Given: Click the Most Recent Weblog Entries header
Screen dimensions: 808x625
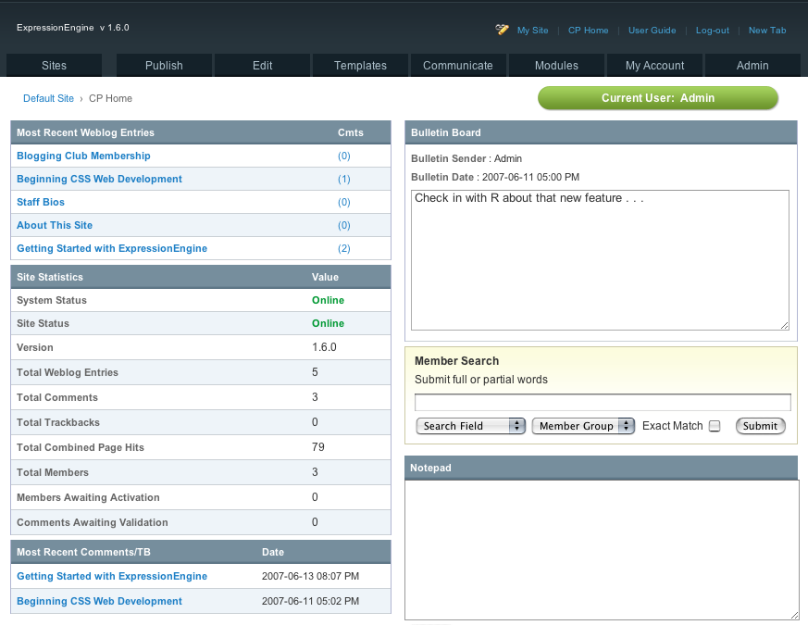Looking at the screenshot, I should coord(85,132).
